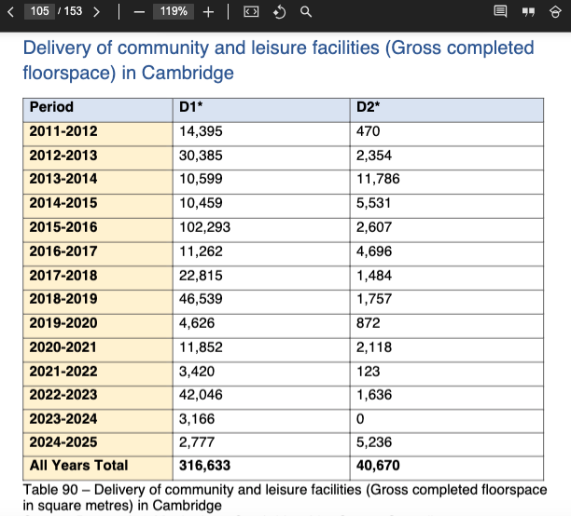Select the 2015-2016 row label
The height and width of the screenshot is (516, 571).
(x=63, y=227)
